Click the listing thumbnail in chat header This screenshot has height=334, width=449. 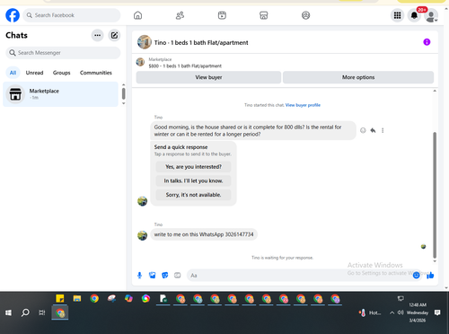(x=145, y=42)
